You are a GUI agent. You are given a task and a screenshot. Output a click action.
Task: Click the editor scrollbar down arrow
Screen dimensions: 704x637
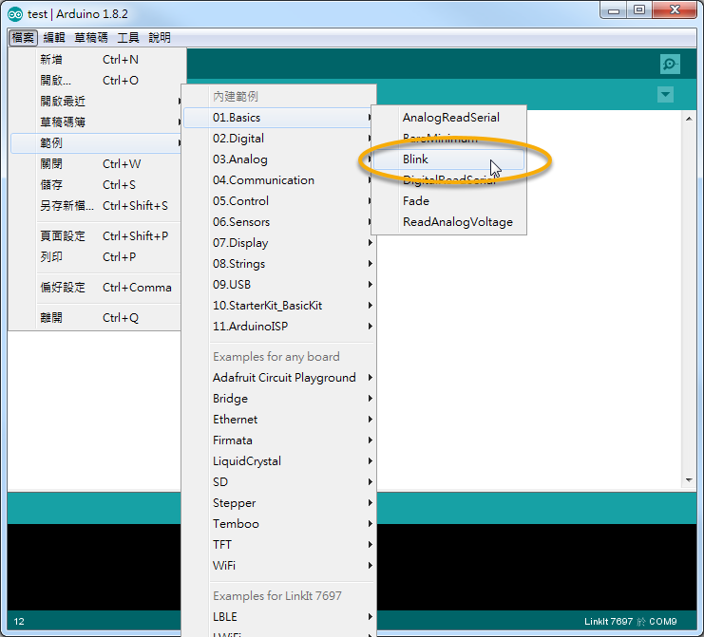coord(689,480)
